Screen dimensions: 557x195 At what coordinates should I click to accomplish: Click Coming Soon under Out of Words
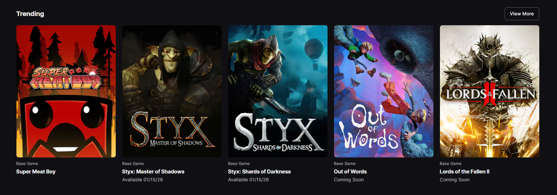pyautogui.click(x=349, y=180)
